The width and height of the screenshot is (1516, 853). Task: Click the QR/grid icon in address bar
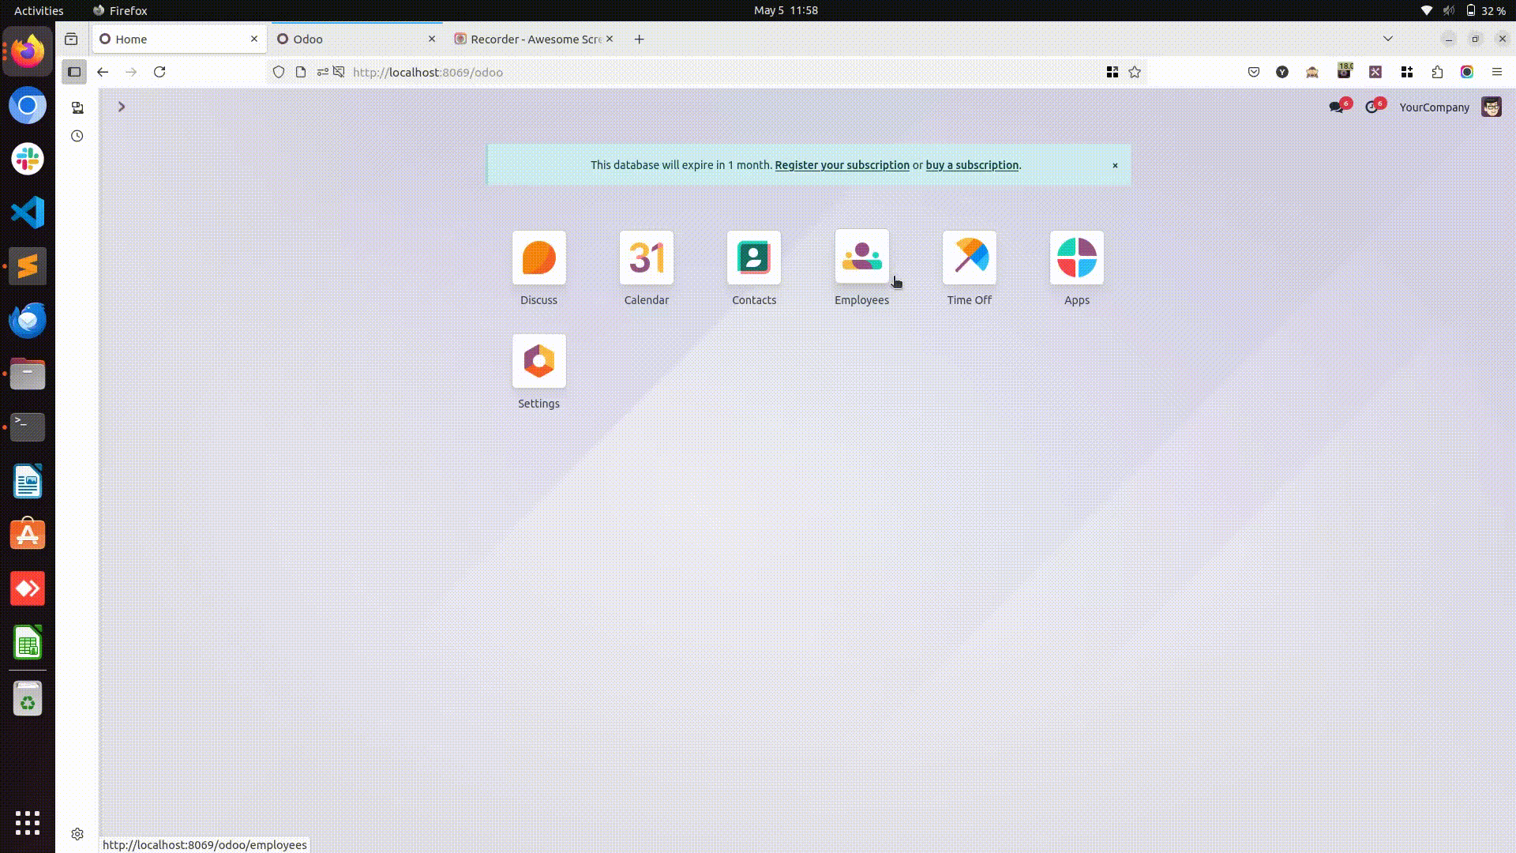tap(1112, 72)
